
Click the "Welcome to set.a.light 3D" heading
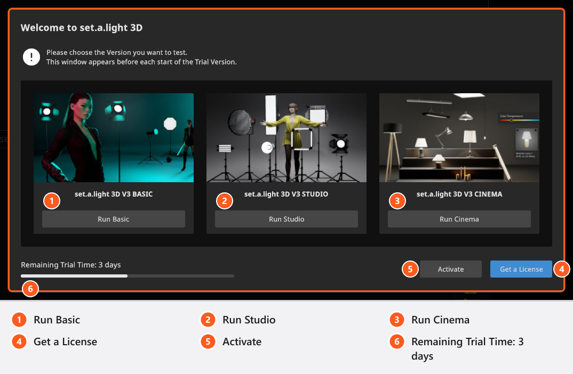pyautogui.click(x=82, y=28)
